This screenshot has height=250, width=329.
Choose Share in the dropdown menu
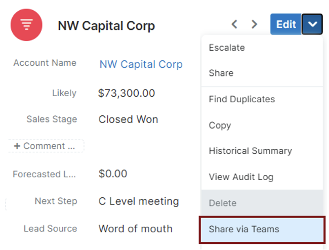pos(221,73)
